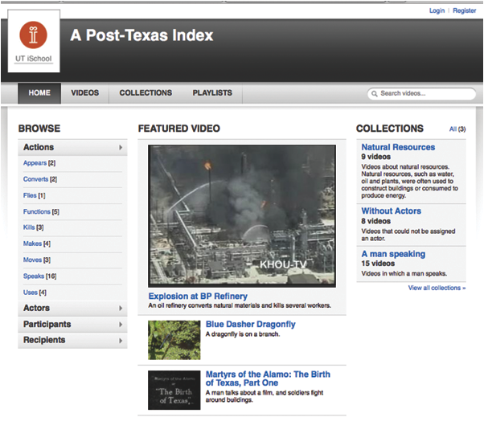484x442 pixels.
Task: Click the '15 videos' count text
Action: coord(378,264)
